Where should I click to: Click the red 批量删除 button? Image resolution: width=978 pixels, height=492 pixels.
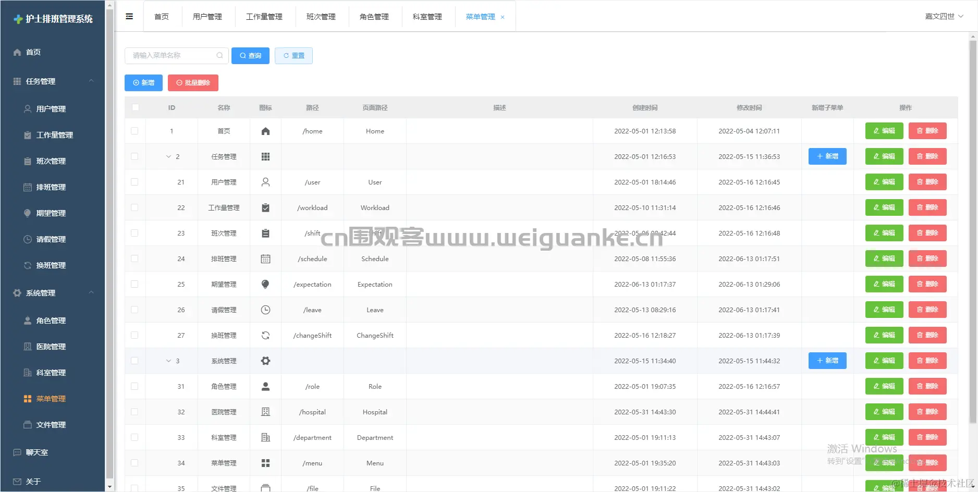[x=193, y=83]
